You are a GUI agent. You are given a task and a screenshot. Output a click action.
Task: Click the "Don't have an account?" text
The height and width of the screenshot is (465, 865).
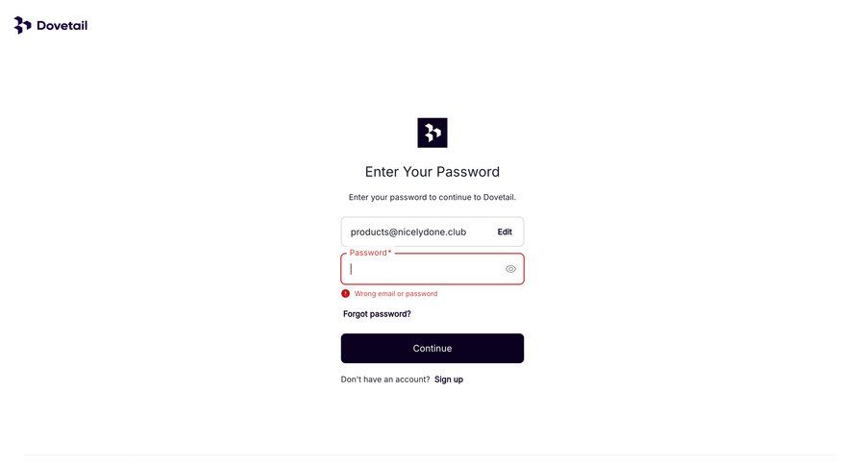[x=385, y=379]
